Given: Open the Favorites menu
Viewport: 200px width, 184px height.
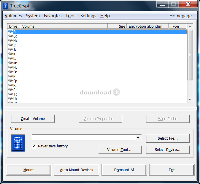Looking at the screenshot, I should click(53, 16).
